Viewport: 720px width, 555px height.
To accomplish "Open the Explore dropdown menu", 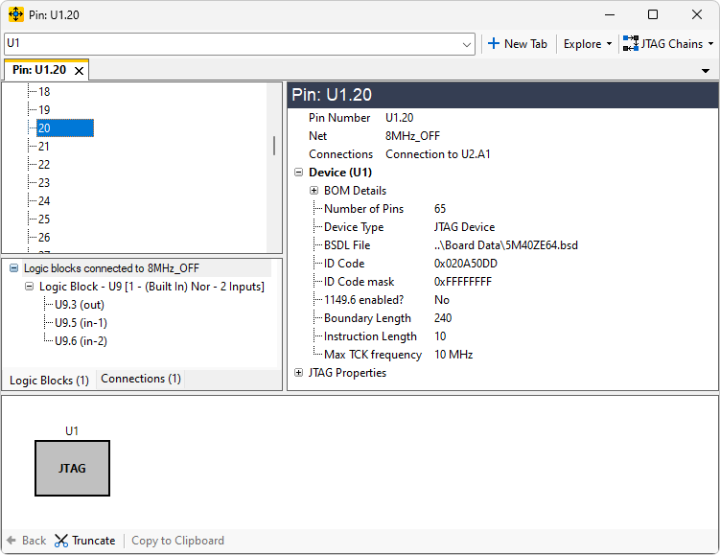I will coord(588,44).
